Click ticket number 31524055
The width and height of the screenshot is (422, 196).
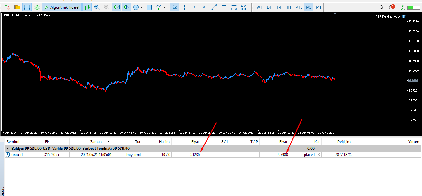52,155
